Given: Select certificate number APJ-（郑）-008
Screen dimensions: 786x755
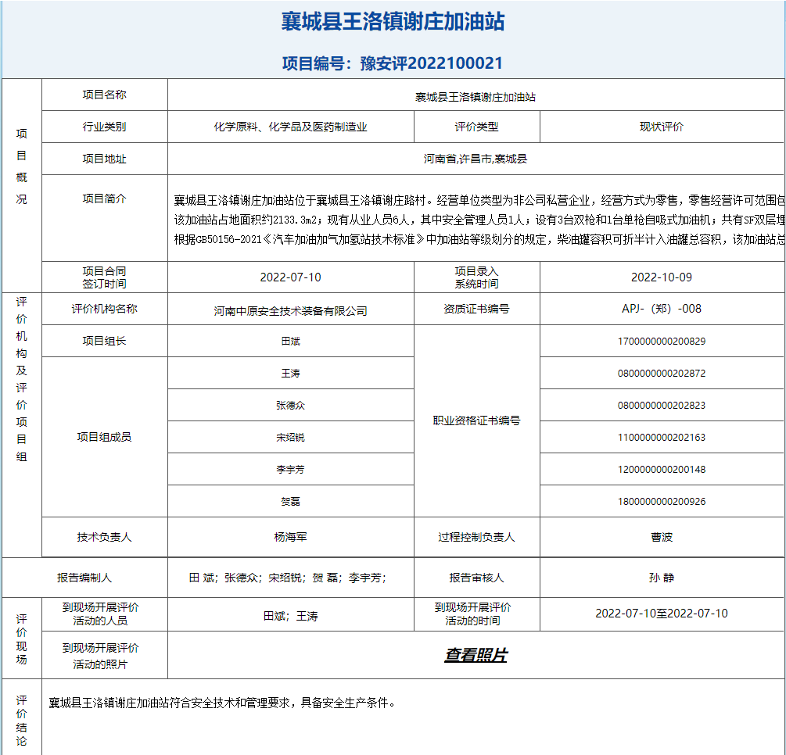Looking at the screenshot, I should click(662, 309).
